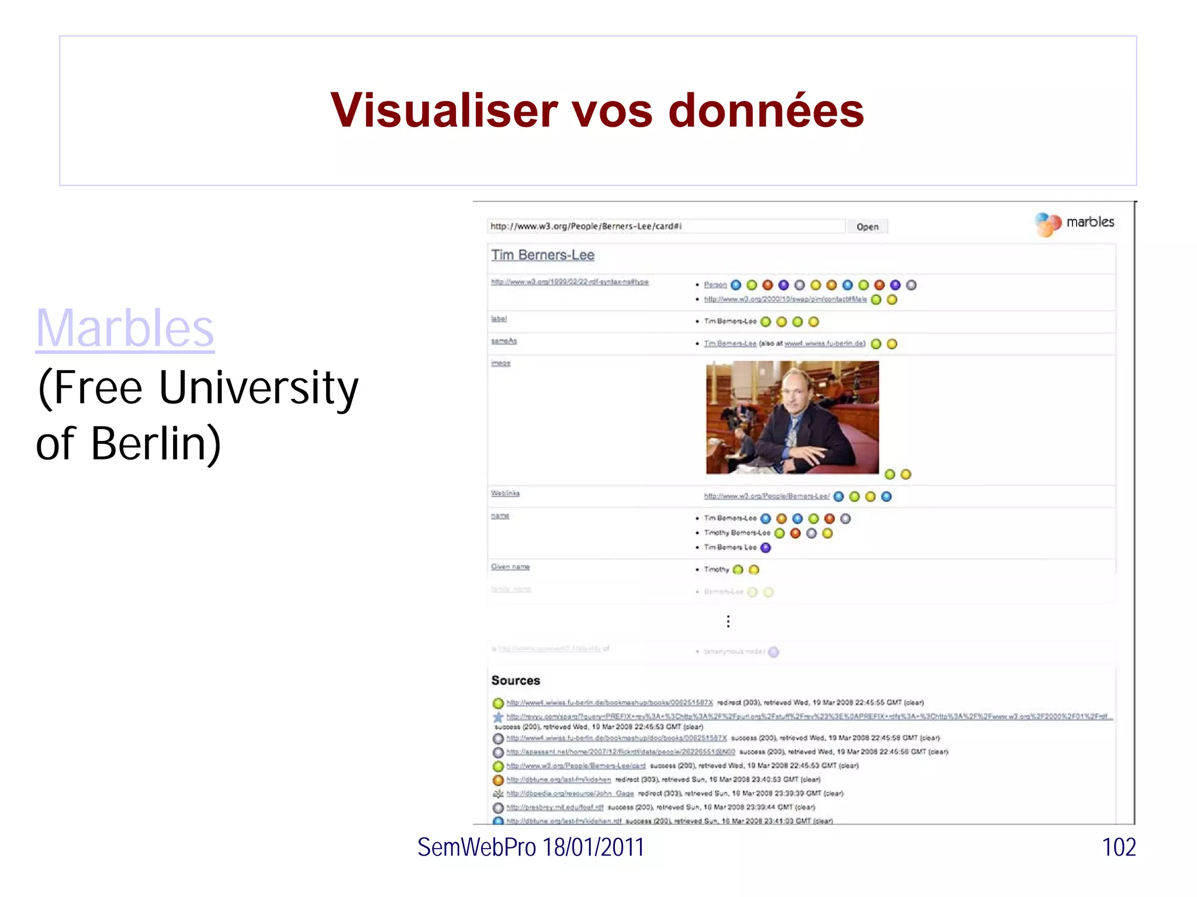Click the yellow marble in Weblinks row

point(870,496)
